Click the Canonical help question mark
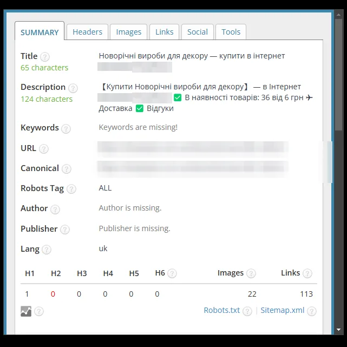The width and height of the screenshot is (347, 347). click(x=67, y=169)
